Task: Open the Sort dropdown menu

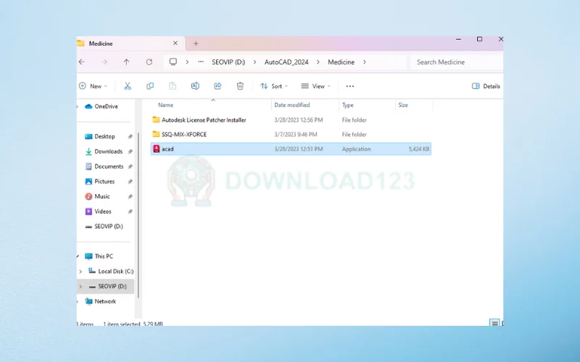Action: tap(272, 86)
